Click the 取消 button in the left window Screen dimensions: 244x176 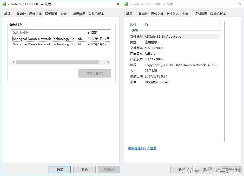pyautogui.click(x=84, y=169)
